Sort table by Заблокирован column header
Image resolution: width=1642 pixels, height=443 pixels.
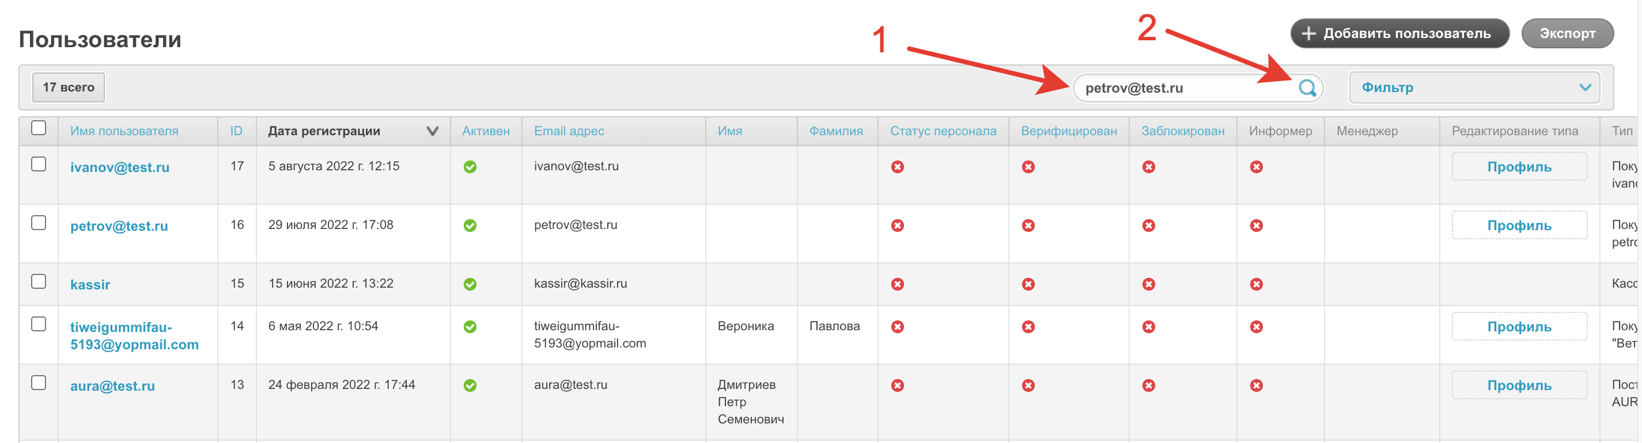click(x=1182, y=131)
